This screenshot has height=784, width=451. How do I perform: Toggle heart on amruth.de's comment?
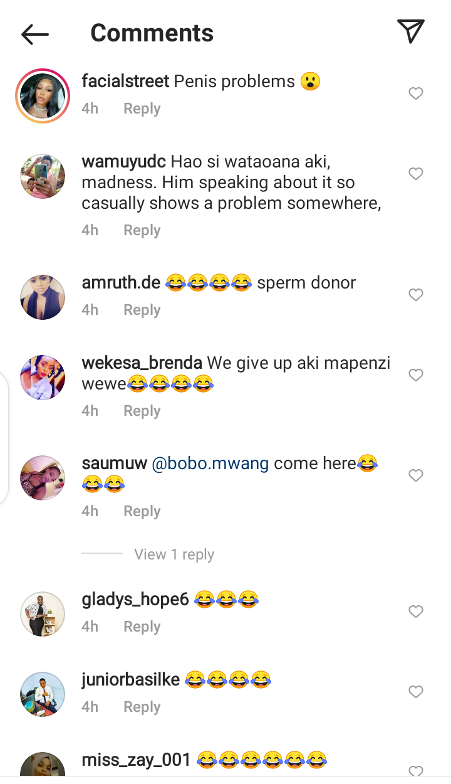(416, 295)
